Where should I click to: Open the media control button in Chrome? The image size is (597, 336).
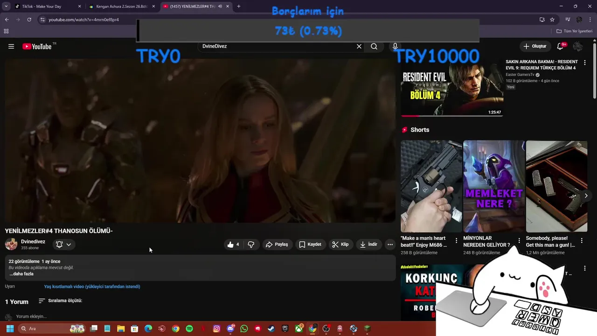pyautogui.click(x=568, y=20)
